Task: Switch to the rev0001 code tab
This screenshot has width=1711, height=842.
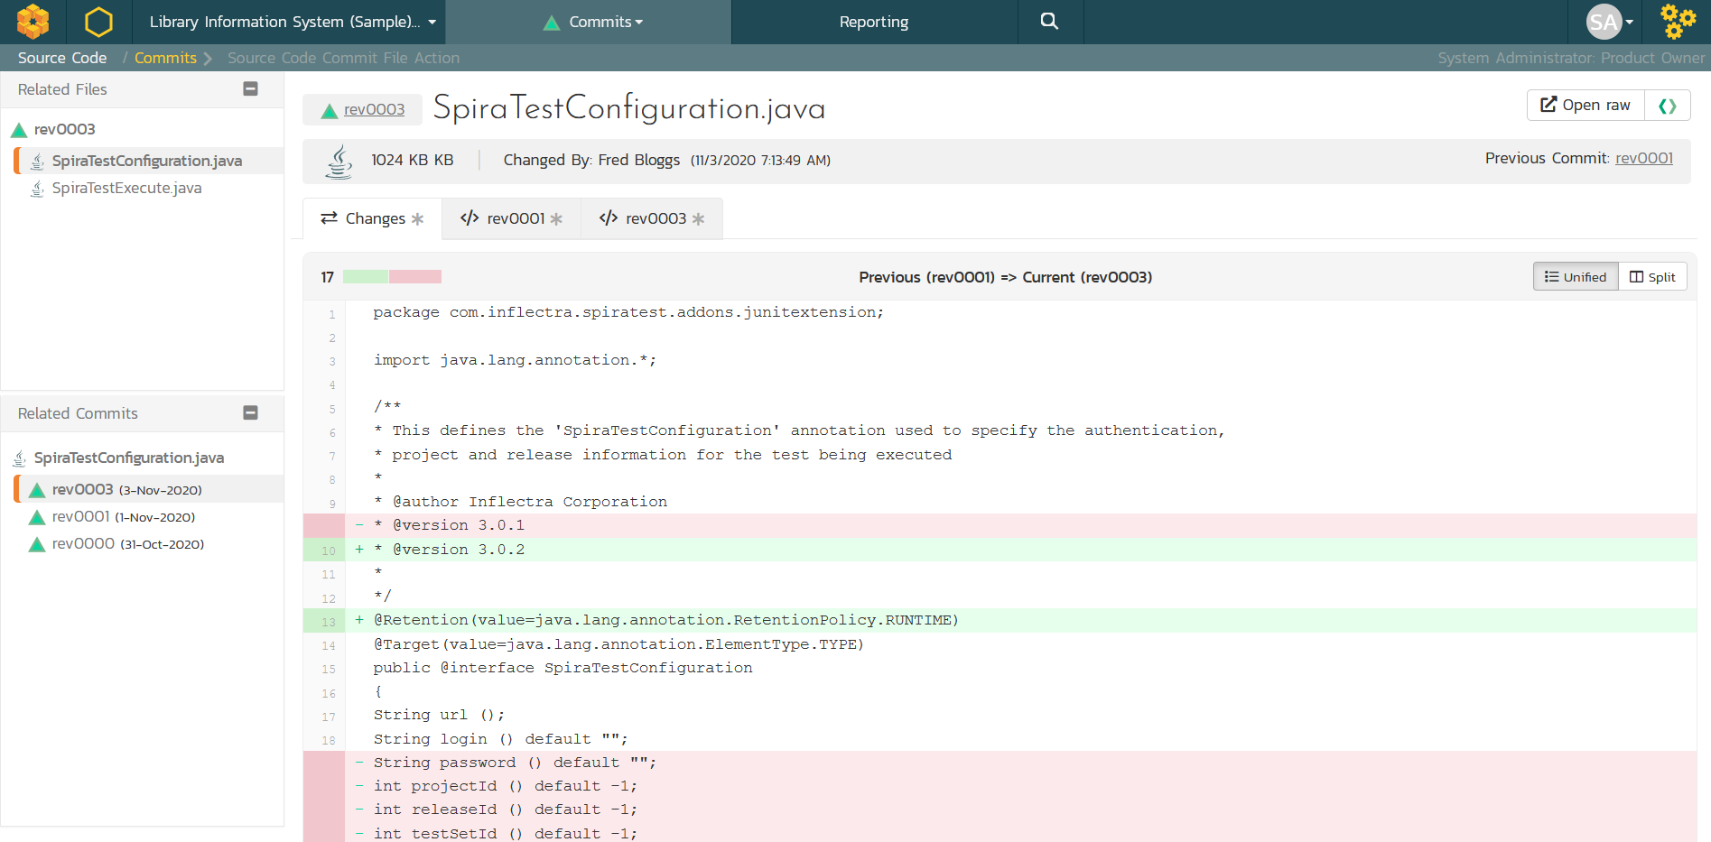Action: (x=511, y=218)
